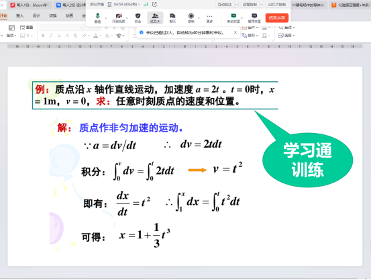Screen dimensions: 371x280
Task: Click the red end sharing button
Action: (x=277, y=17)
